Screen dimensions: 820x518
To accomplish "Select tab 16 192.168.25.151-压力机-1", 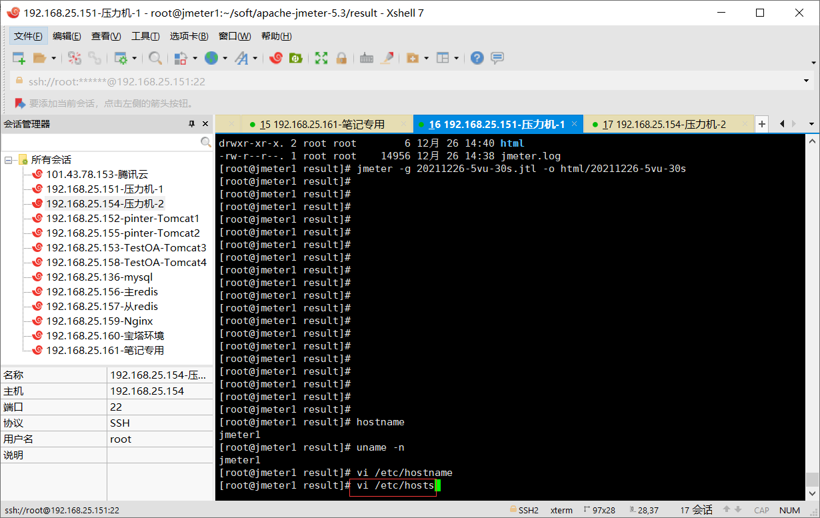I will (497, 124).
